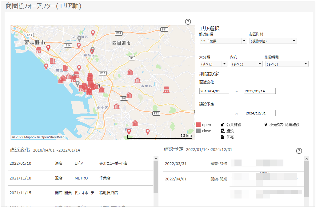This screenshot has width=316, height=208.
Task: Select red shop marker under 習志野市 label
Action: coord(39,50)
